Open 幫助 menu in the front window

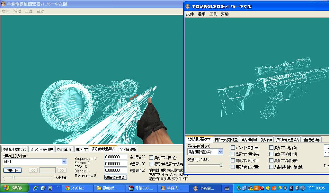[x=225, y=14]
